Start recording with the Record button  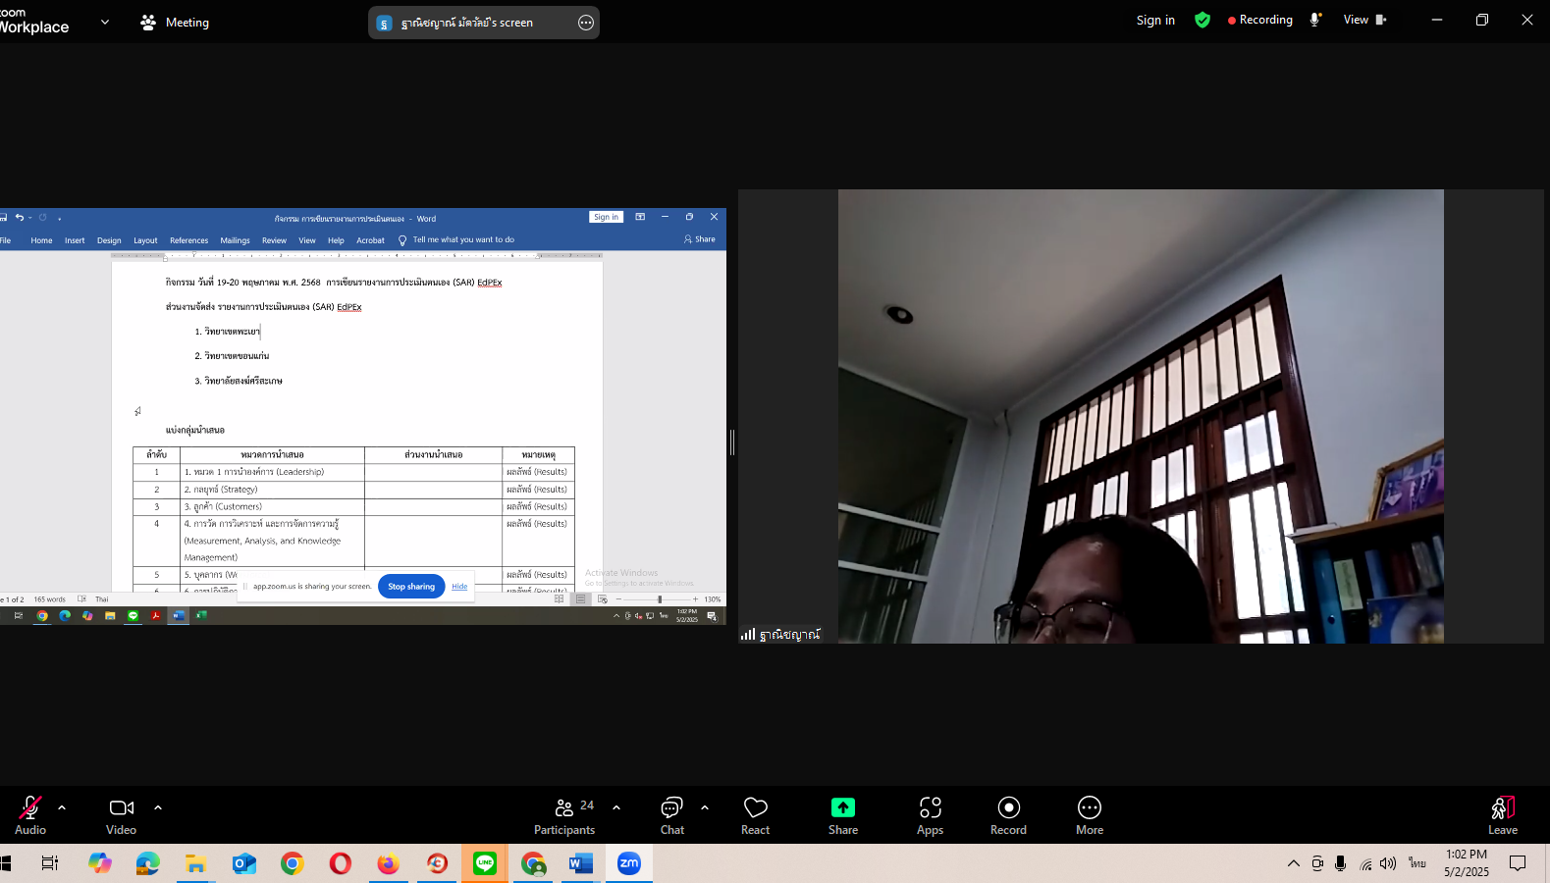(x=1008, y=815)
